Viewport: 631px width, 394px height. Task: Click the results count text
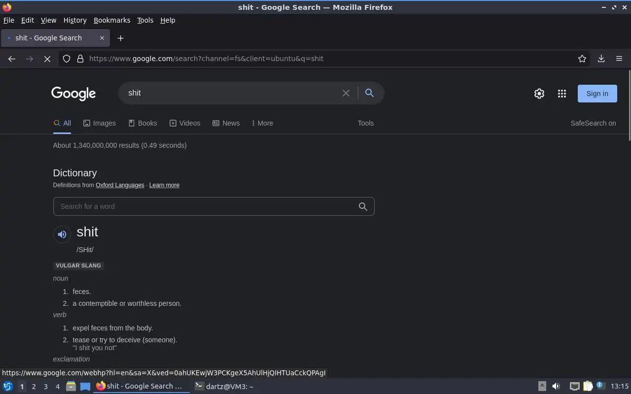[x=120, y=145]
